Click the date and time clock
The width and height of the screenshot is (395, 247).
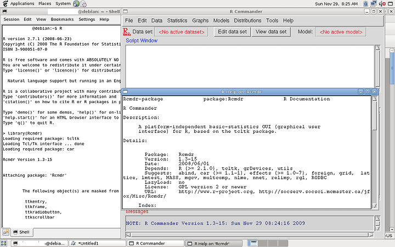click(x=336, y=4)
